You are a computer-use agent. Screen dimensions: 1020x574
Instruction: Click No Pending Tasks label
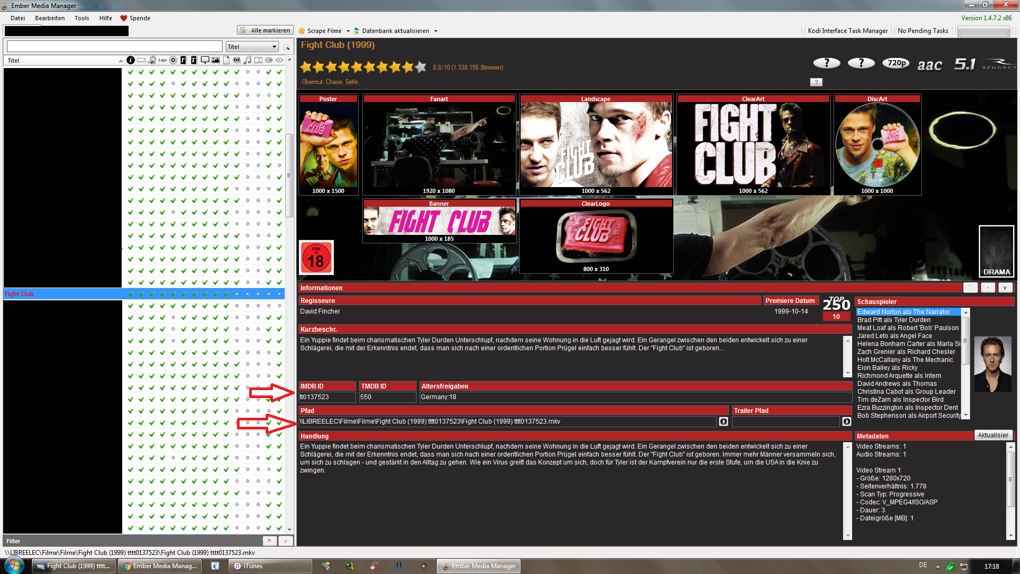(x=923, y=31)
